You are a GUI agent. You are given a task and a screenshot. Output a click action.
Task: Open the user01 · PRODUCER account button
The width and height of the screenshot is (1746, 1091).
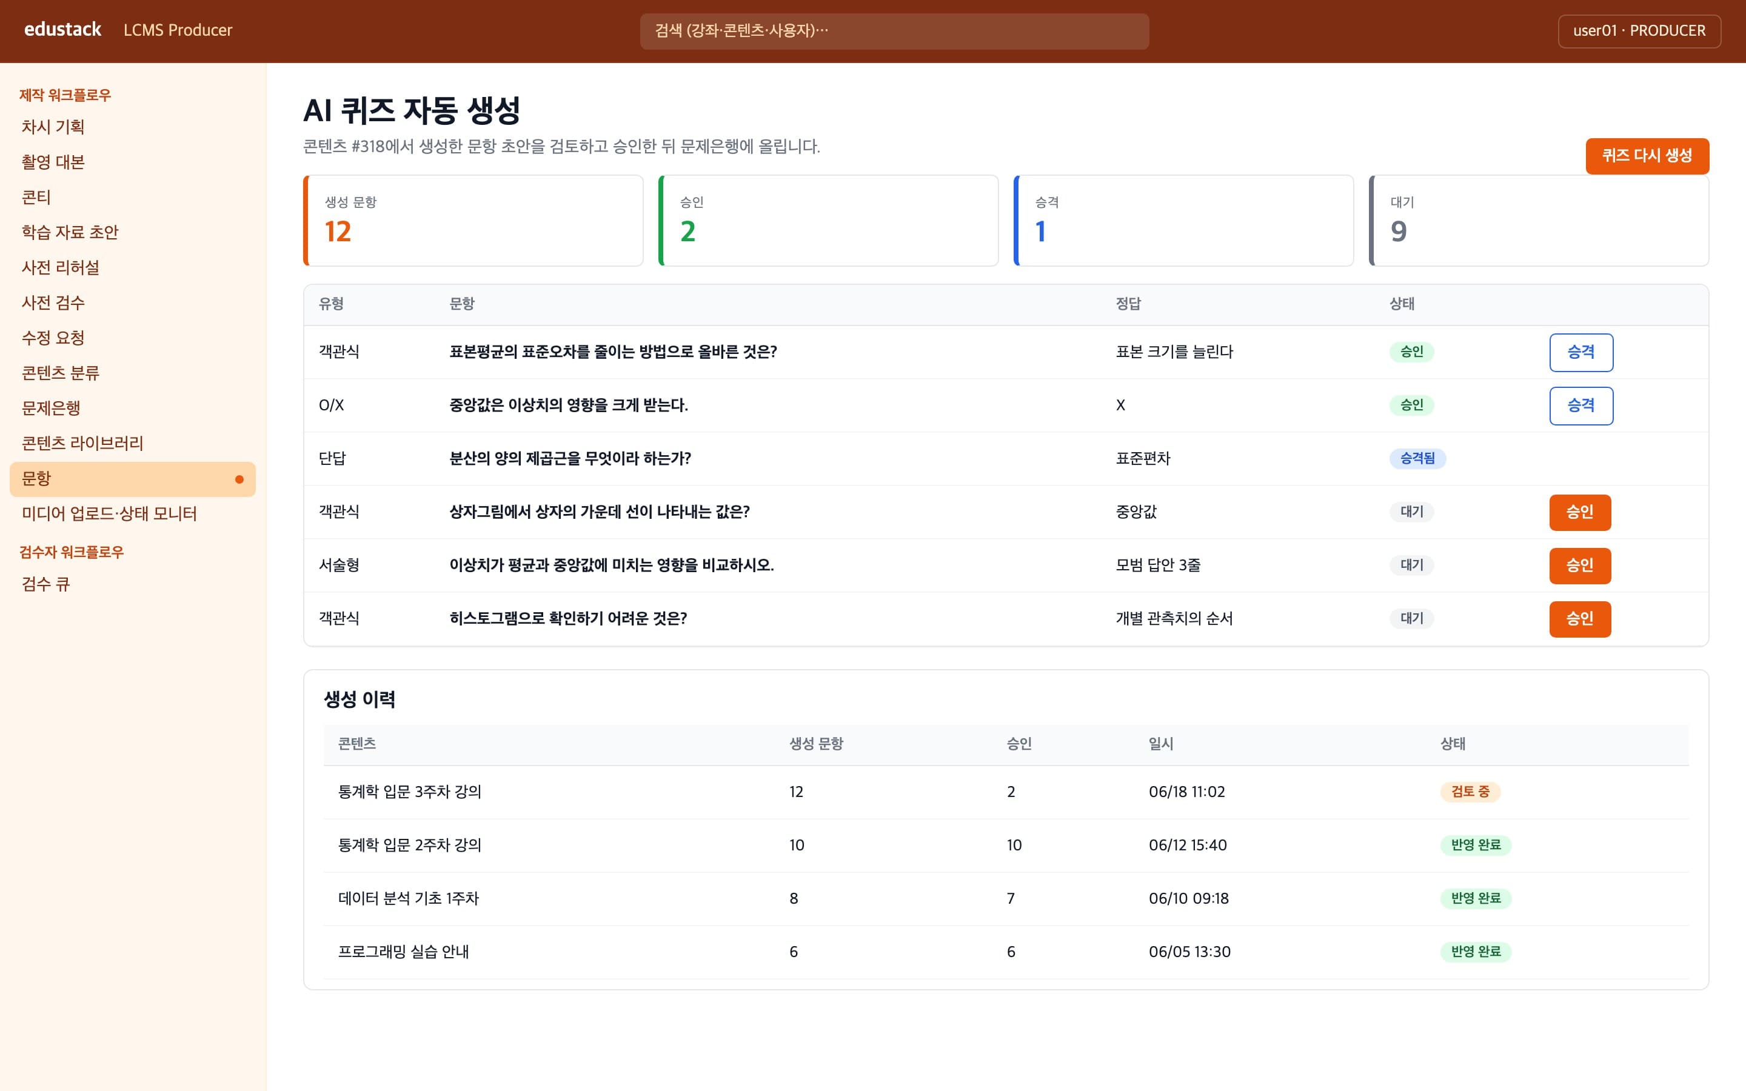tap(1639, 31)
